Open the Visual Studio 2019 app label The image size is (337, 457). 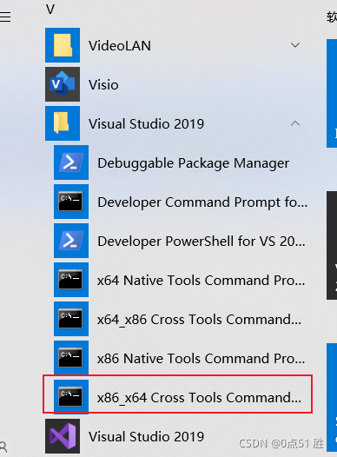click(x=146, y=437)
